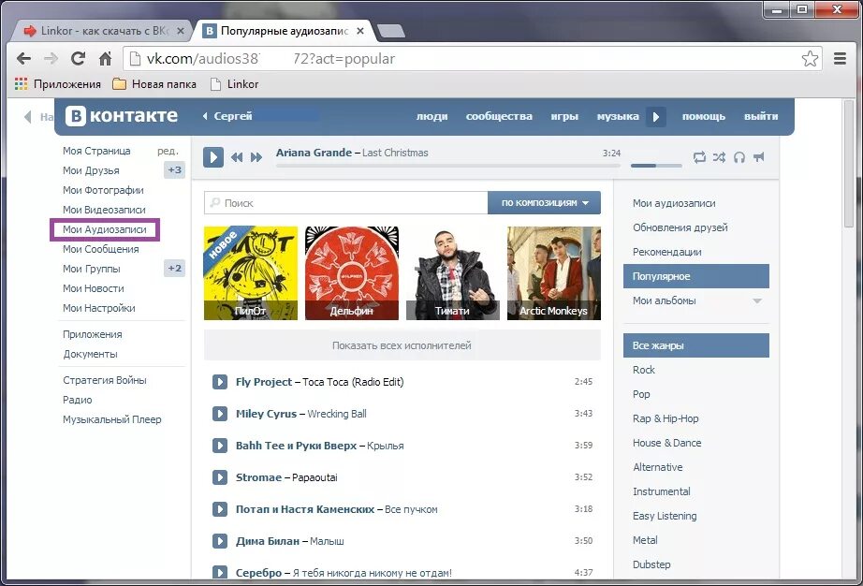Click the Поиск audio search field
This screenshot has width=863, height=586.
point(345,202)
